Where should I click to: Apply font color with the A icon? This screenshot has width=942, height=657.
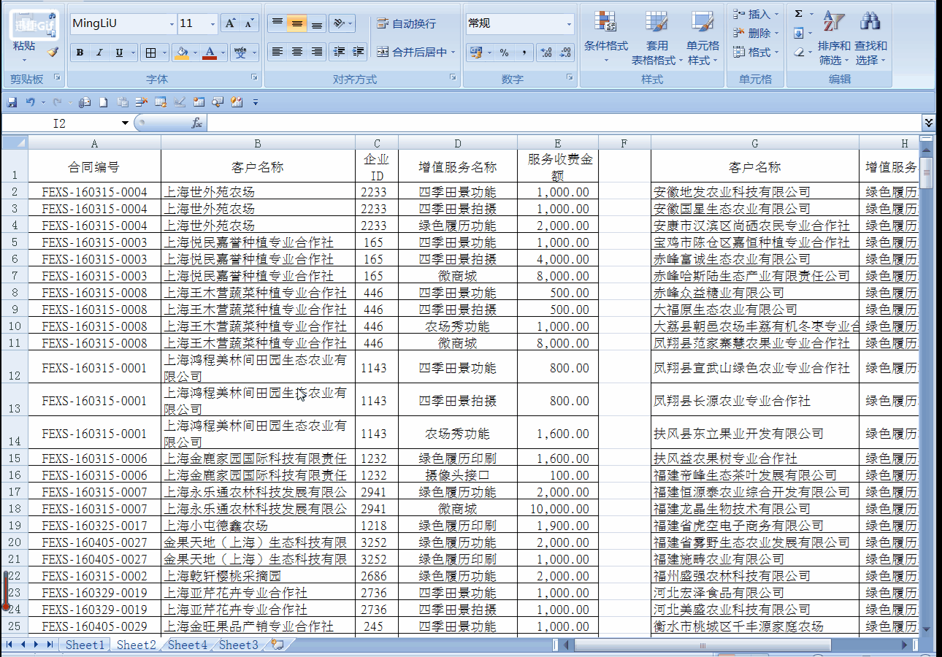pyautogui.click(x=210, y=53)
